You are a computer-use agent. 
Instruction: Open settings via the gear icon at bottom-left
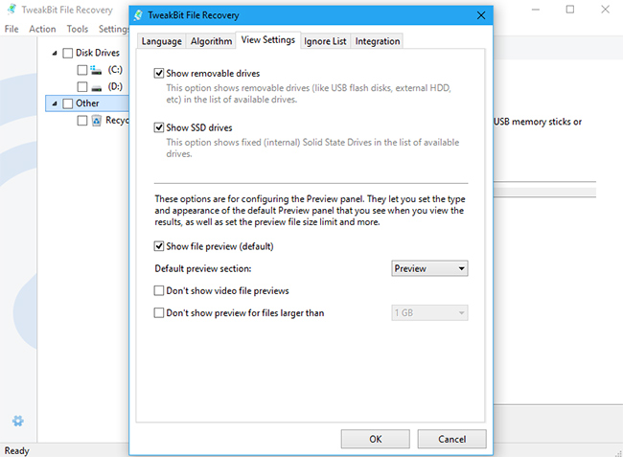17,421
